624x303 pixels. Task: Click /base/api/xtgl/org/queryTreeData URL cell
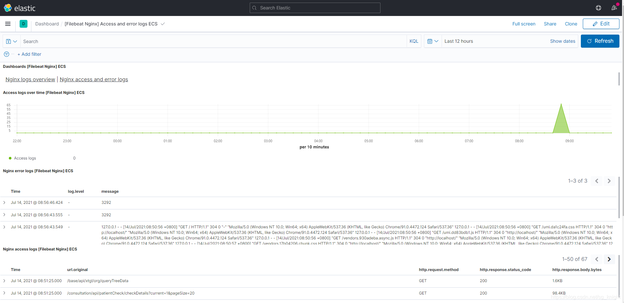coord(98,281)
